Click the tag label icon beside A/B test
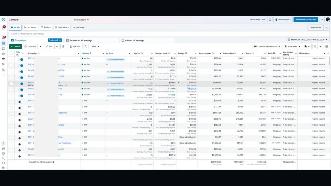331x186 pixels. pyautogui.click(x=86, y=47)
